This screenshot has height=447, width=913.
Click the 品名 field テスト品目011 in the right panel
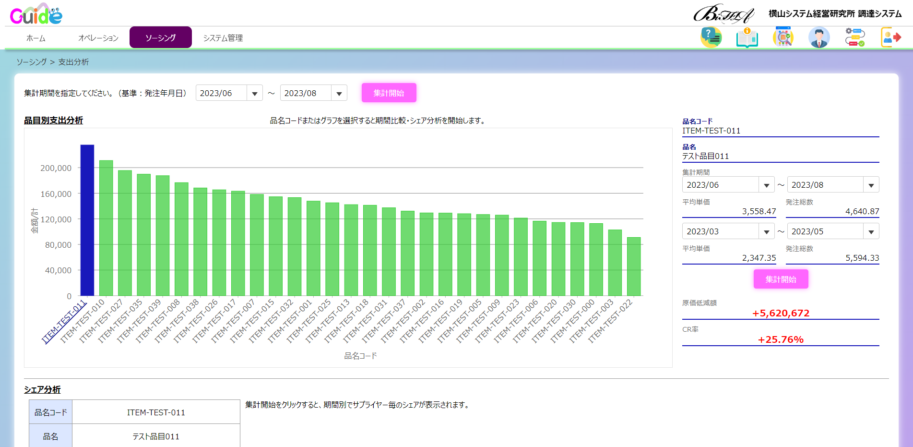(781, 156)
